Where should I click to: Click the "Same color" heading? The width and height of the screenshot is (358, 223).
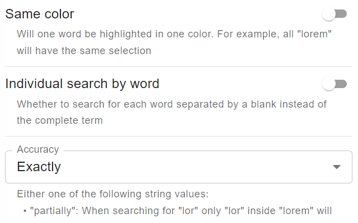pyautogui.click(x=40, y=14)
